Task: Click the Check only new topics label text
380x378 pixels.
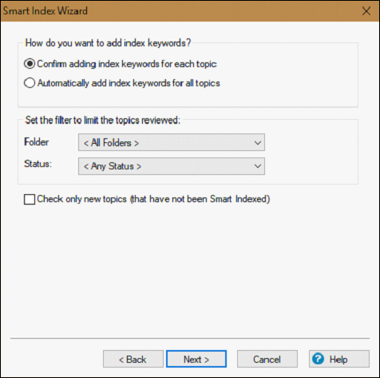Action: point(153,199)
